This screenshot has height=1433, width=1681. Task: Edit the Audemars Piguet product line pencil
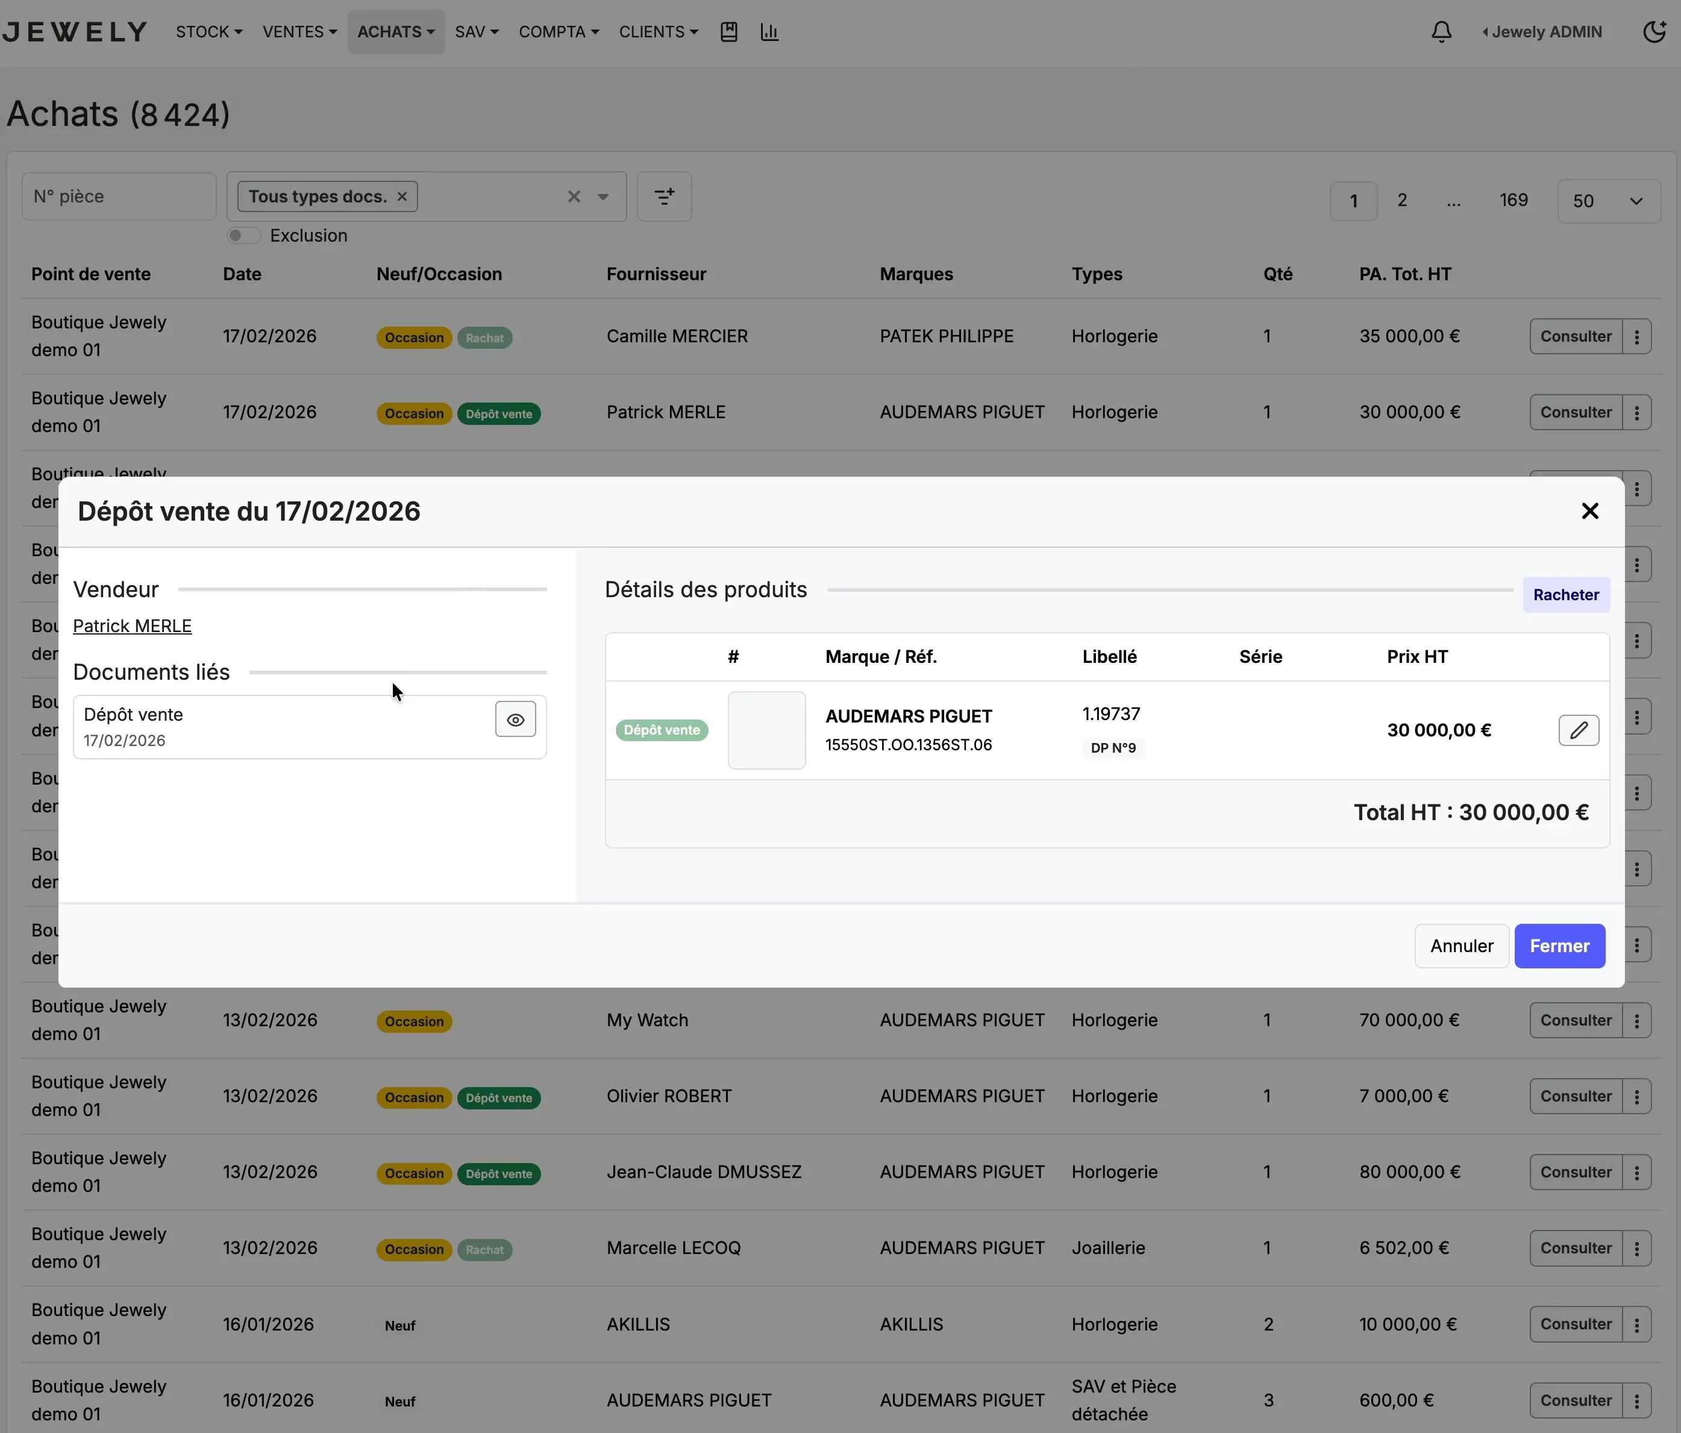(x=1578, y=730)
